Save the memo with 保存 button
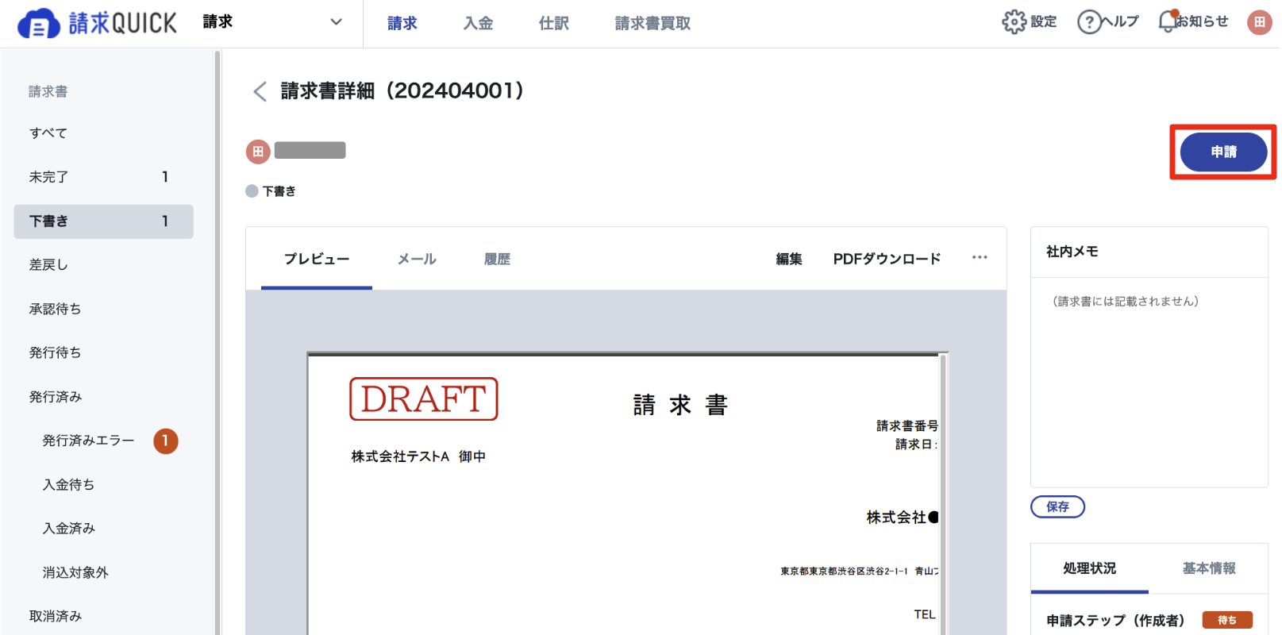Image resolution: width=1282 pixels, height=635 pixels. 1057,506
